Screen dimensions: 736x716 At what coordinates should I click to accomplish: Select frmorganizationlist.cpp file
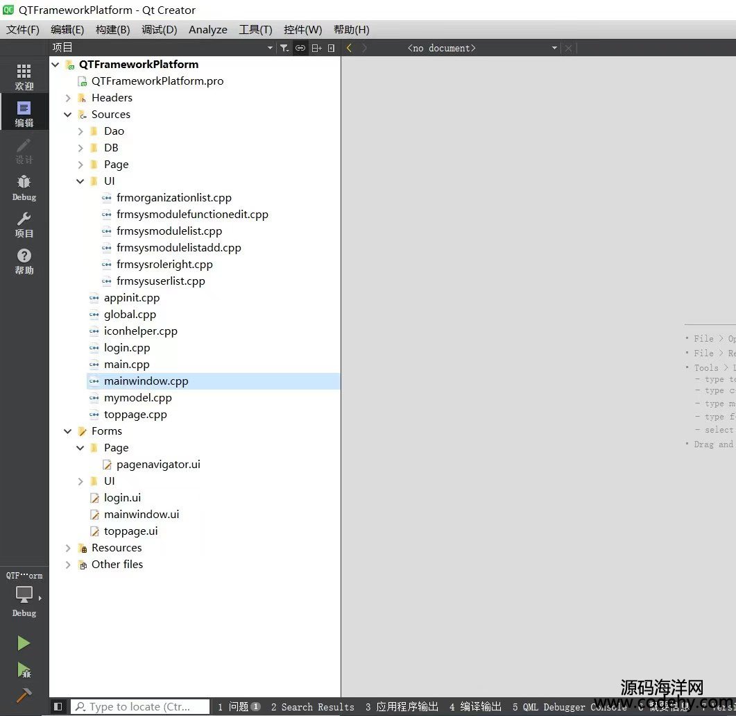174,198
